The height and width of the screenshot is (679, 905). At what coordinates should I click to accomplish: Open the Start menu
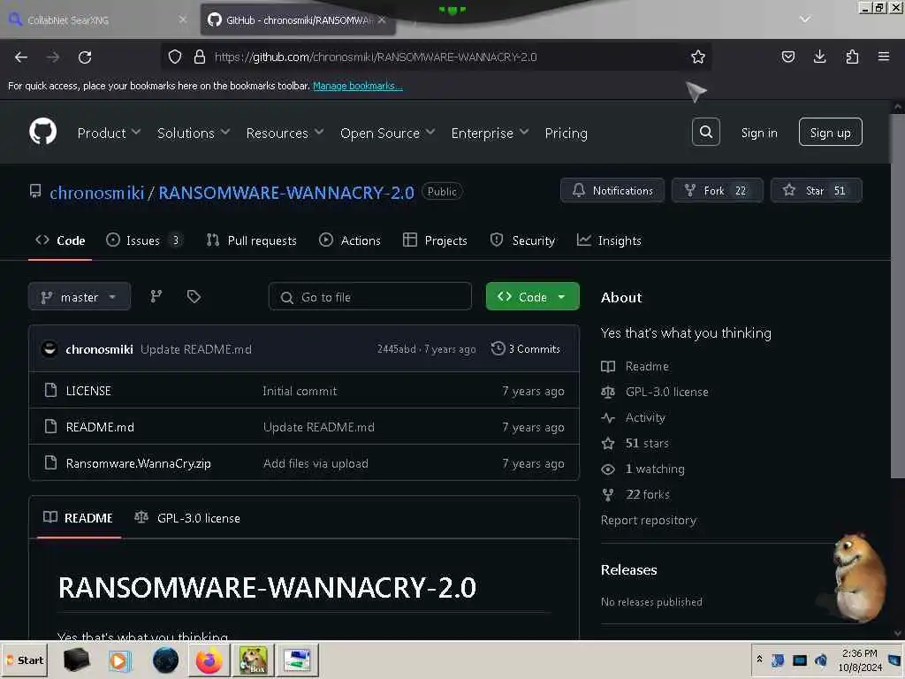click(24, 660)
